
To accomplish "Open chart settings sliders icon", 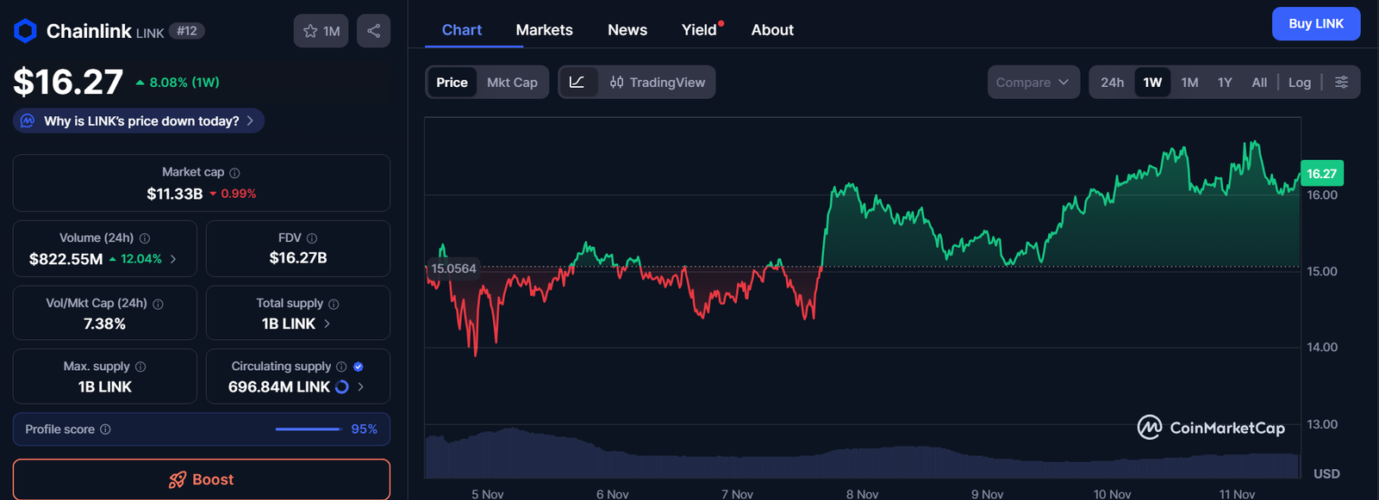I will coord(1341,82).
